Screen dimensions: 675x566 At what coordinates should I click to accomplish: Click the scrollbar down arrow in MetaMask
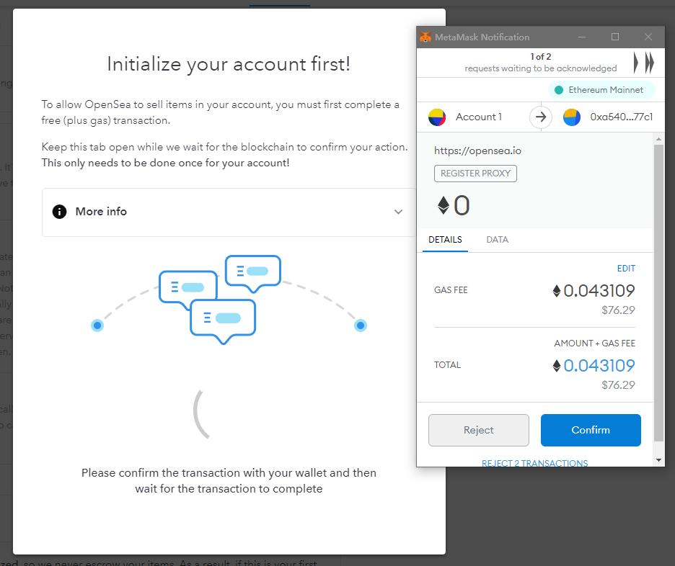[x=658, y=460]
